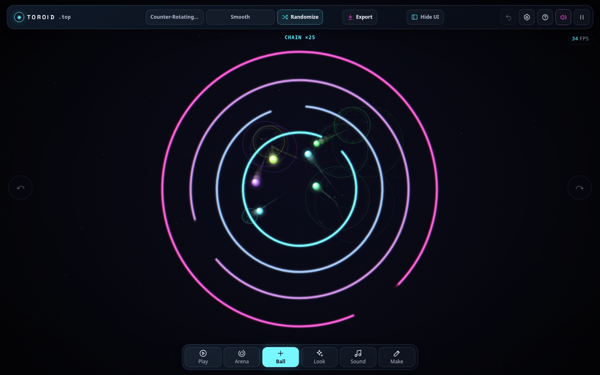600x375 pixels.
Task: Open the help question mark
Action: (x=545, y=17)
